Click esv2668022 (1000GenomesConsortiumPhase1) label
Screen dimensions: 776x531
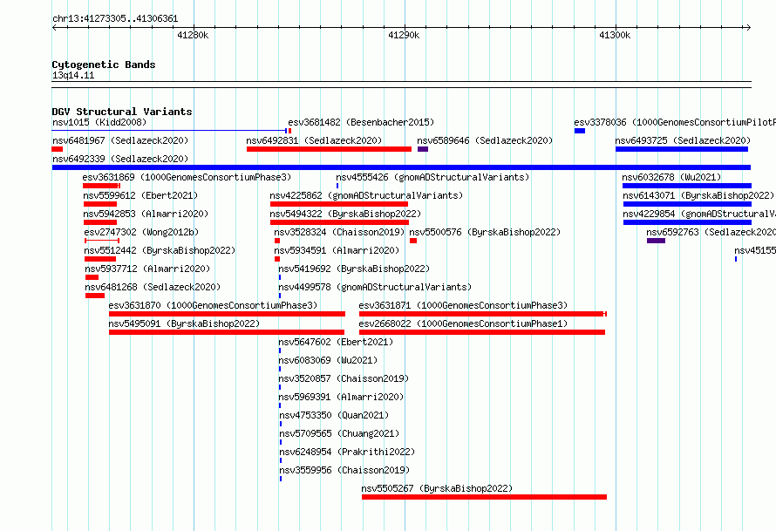[463, 323]
